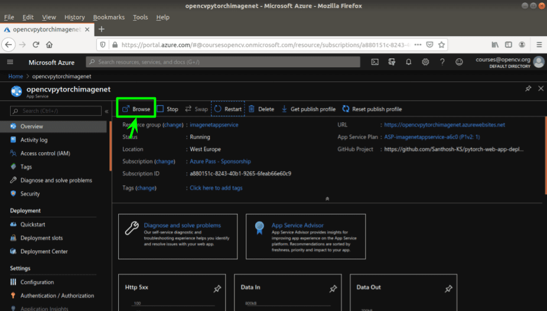The width and height of the screenshot is (547, 311).
Task: Pin the Data In chart
Action: 333,289
